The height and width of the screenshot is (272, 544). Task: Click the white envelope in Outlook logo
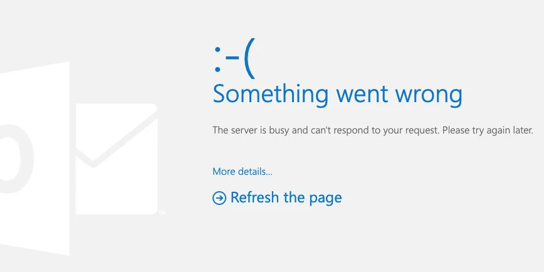[x=117, y=159]
